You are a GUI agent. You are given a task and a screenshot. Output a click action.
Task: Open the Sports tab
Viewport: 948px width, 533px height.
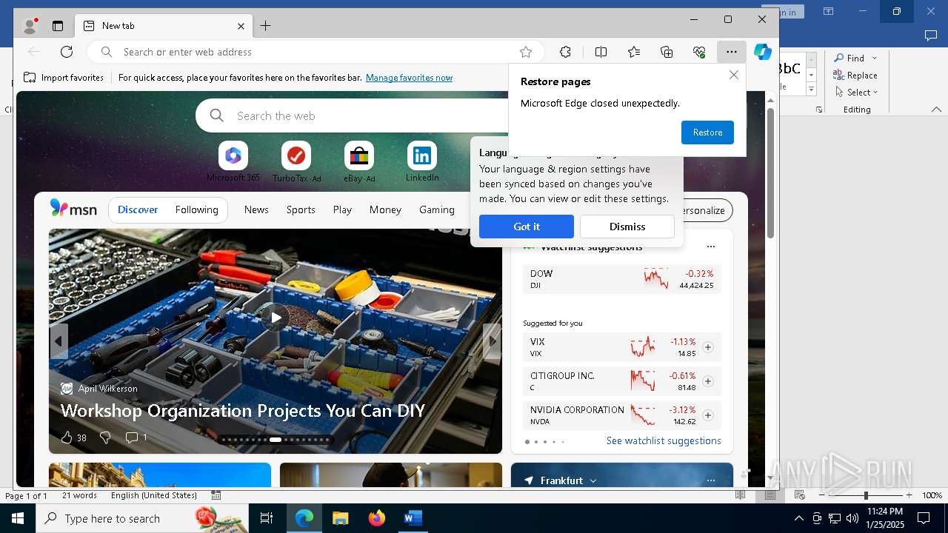click(301, 209)
